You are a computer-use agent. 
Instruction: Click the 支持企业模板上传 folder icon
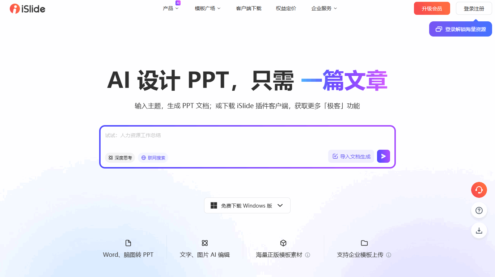364,243
